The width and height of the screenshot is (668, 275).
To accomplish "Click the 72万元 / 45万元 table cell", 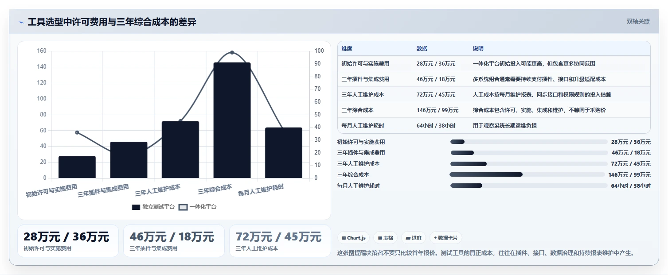I will [436, 95].
